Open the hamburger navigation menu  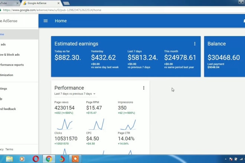(45, 21)
